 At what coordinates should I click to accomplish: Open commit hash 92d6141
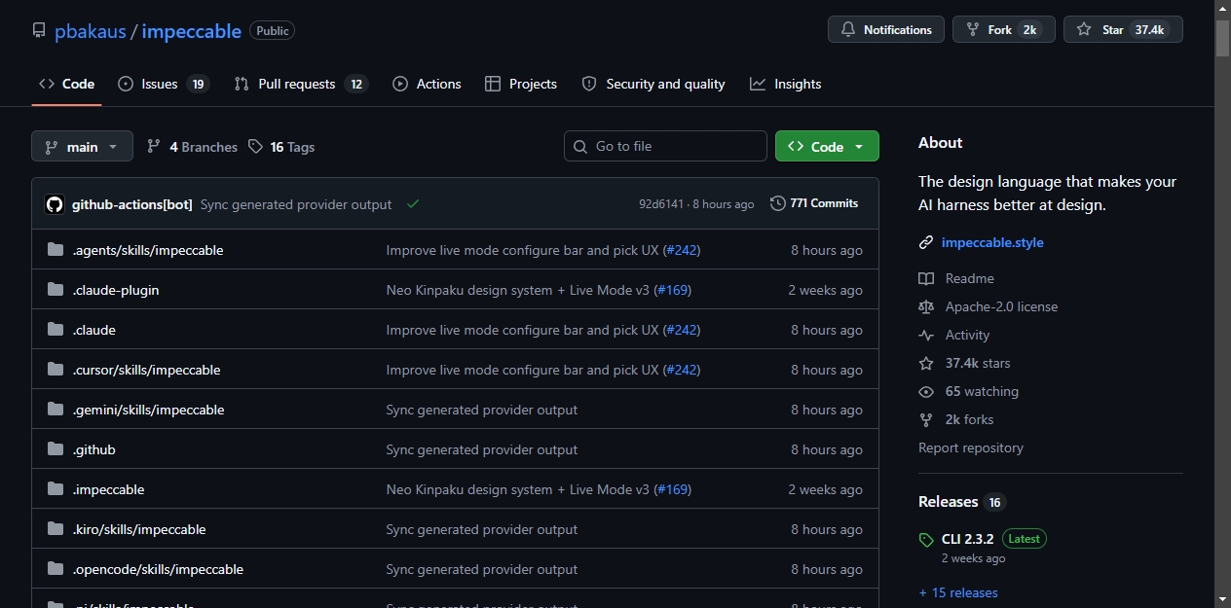[661, 204]
